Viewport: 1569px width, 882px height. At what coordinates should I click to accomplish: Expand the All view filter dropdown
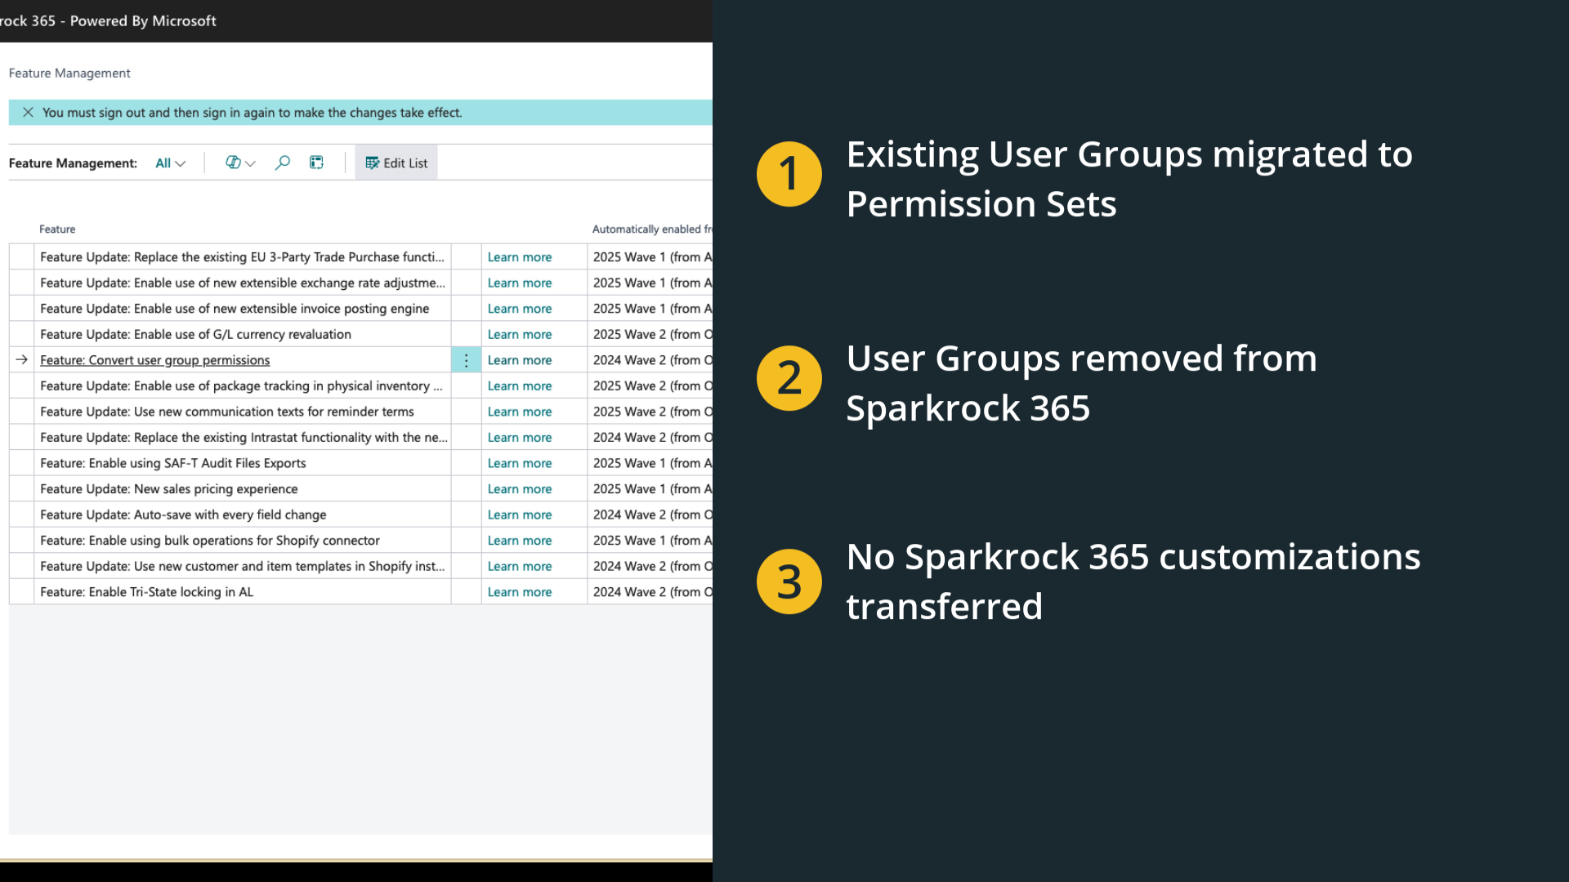pyautogui.click(x=170, y=163)
